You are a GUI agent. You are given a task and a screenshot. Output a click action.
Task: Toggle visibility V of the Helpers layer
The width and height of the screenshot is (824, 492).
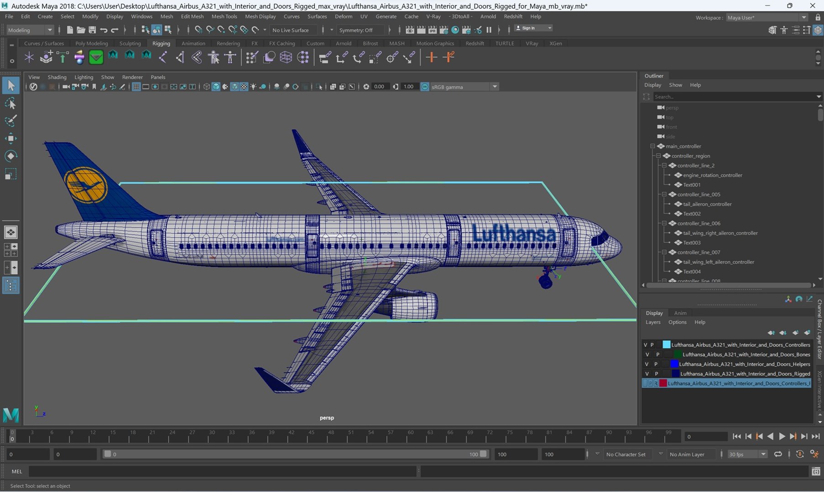click(647, 364)
